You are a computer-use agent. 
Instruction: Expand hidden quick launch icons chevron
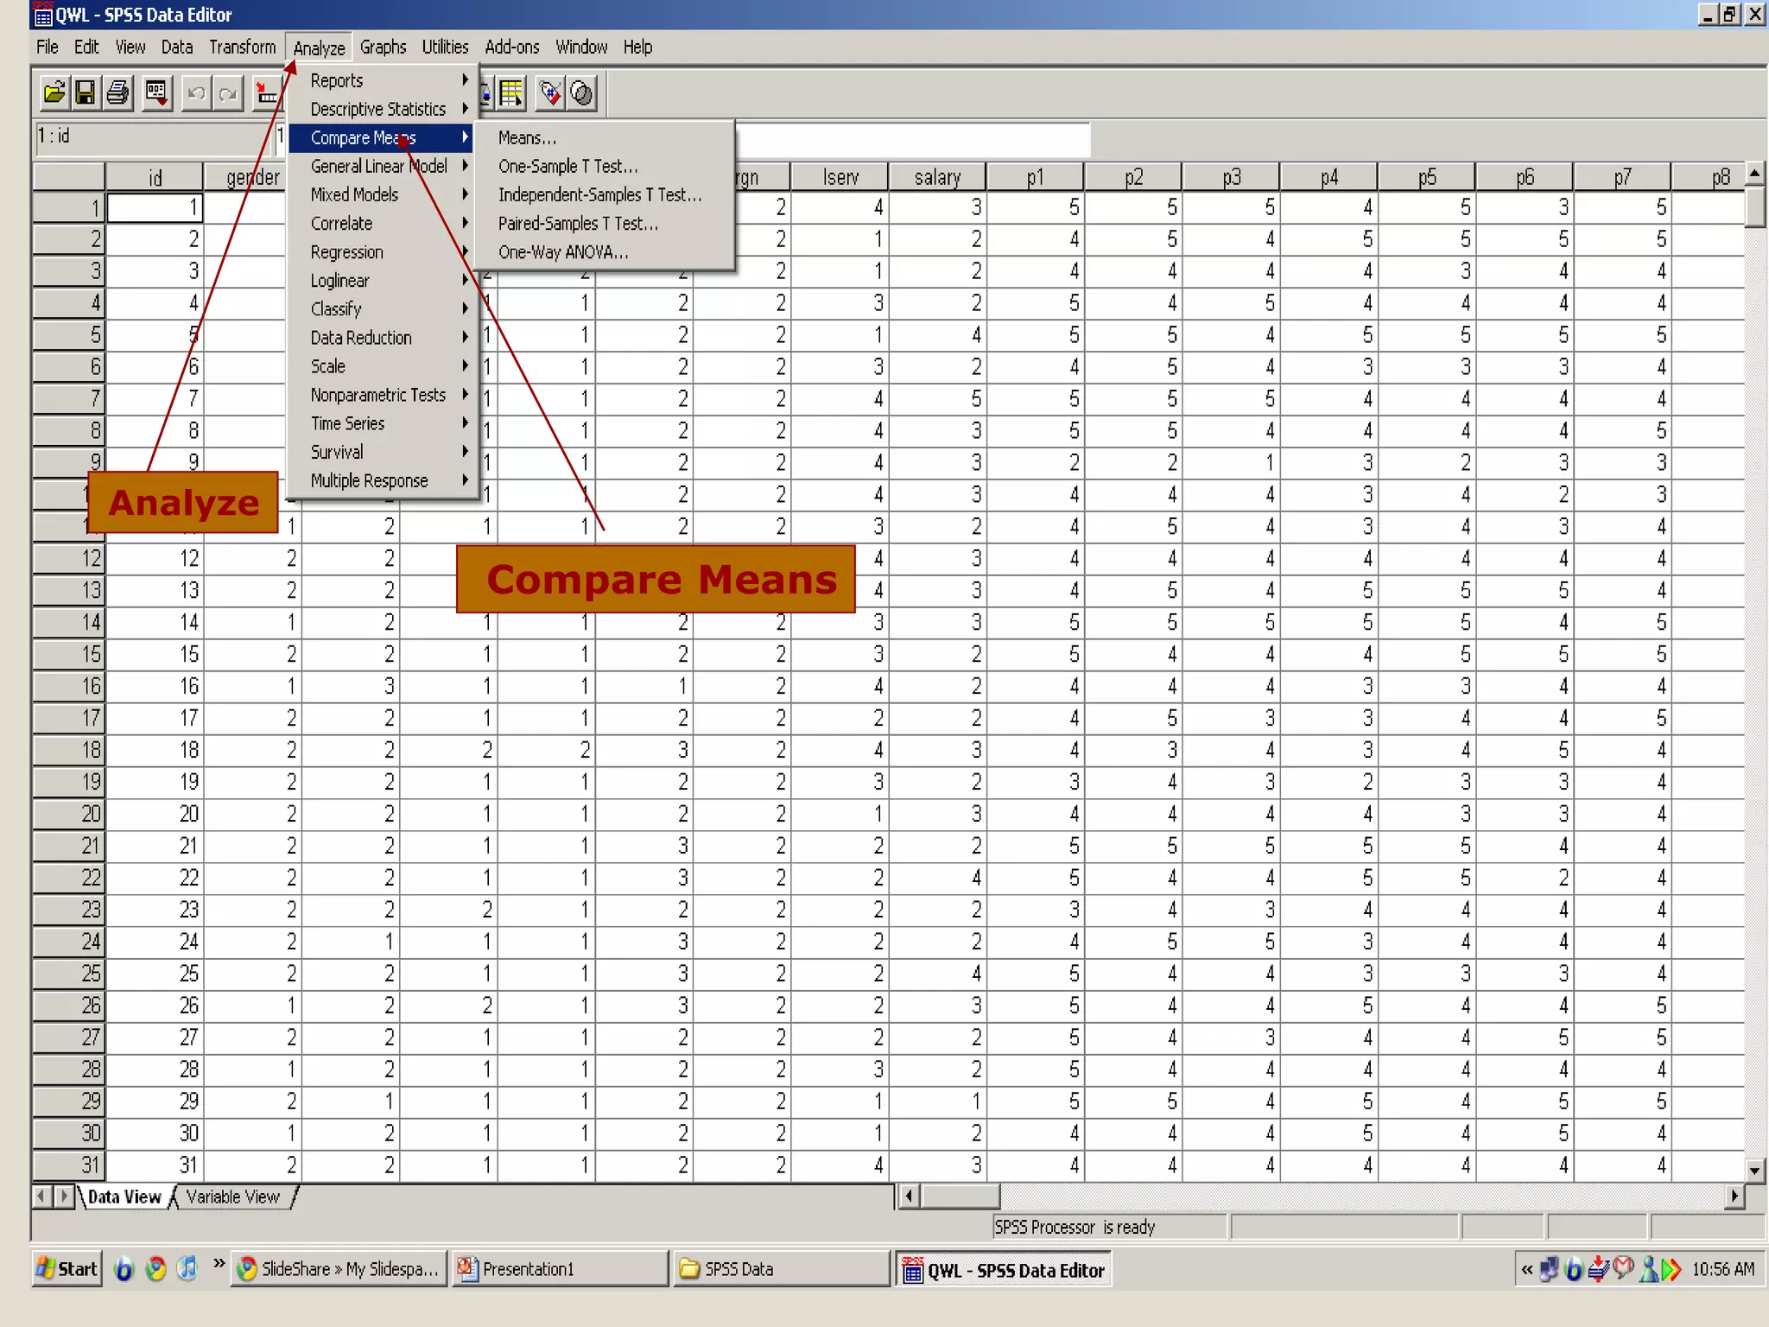click(219, 1263)
